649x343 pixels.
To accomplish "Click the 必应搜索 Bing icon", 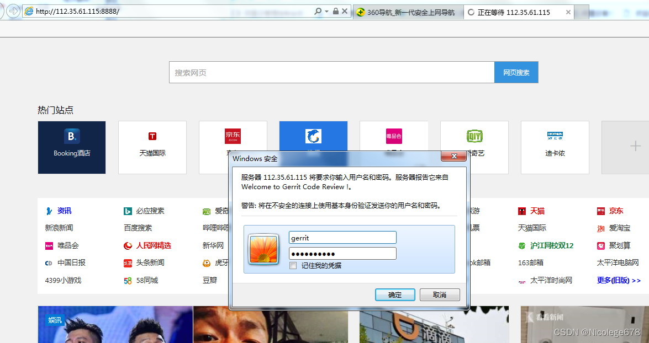I will click(x=128, y=211).
